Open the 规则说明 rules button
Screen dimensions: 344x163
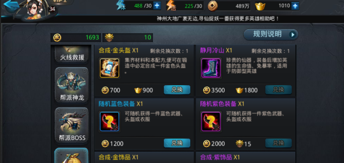point(271,34)
